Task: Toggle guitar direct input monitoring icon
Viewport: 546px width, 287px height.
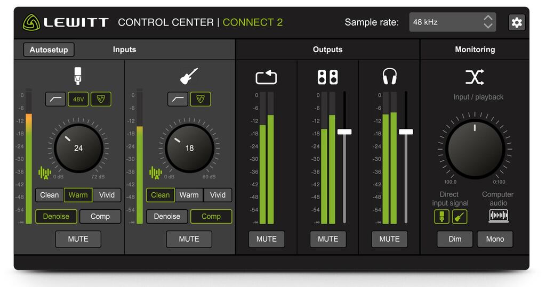Action: coord(460,216)
